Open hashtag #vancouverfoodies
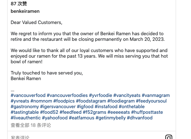Screen dimensions: 191x139 click(67, 95)
